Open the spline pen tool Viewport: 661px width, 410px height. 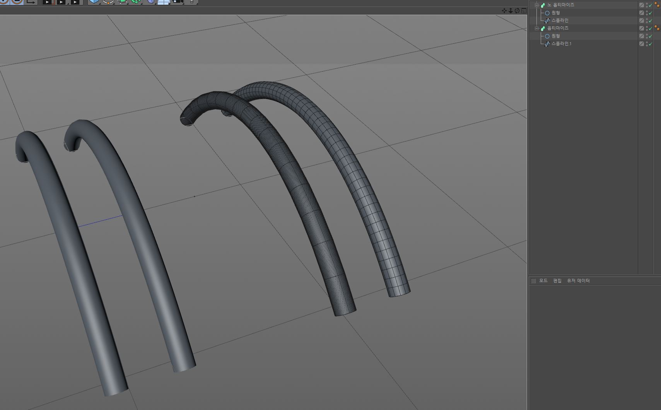pyautogui.click(x=108, y=2)
